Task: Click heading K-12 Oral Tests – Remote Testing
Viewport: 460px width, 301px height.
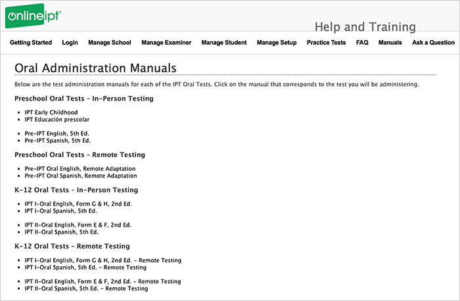Action: point(72,246)
